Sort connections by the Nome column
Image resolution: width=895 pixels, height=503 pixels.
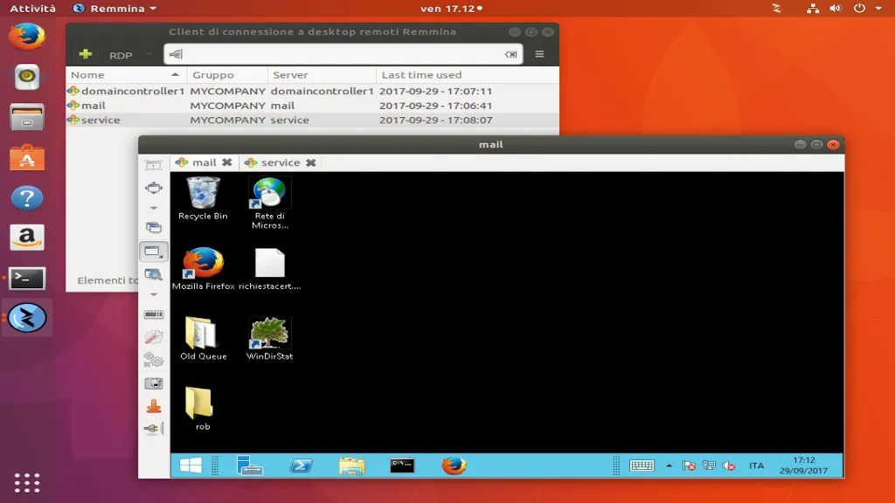126,75
